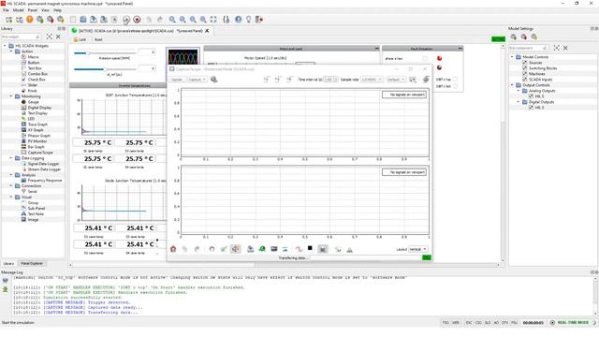
Task: Open the Model menu
Action: tap(18, 10)
